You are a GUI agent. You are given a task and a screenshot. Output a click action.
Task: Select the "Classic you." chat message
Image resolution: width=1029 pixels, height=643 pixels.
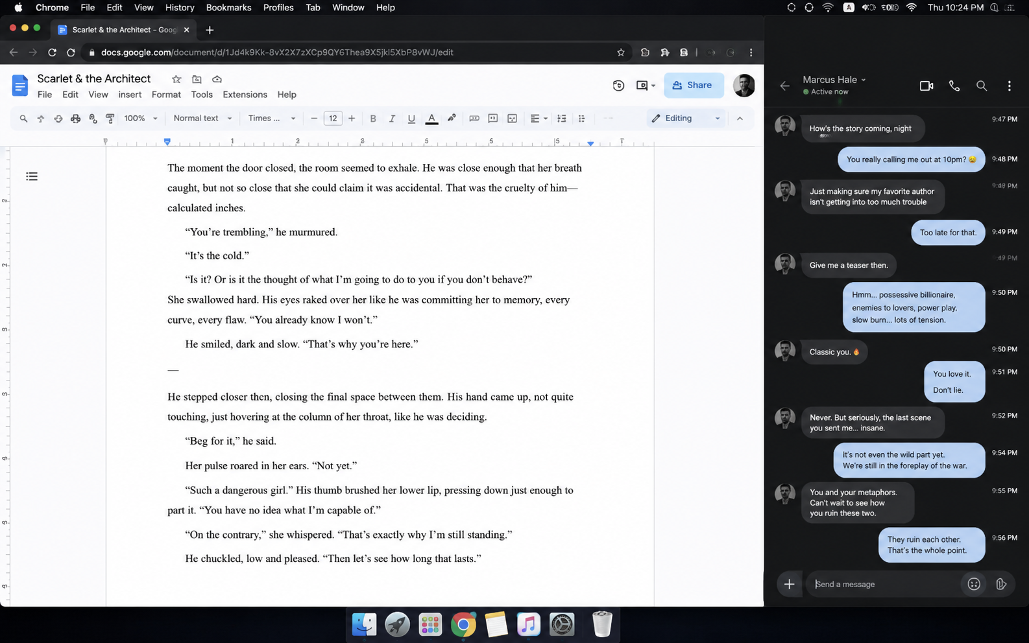point(834,352)
